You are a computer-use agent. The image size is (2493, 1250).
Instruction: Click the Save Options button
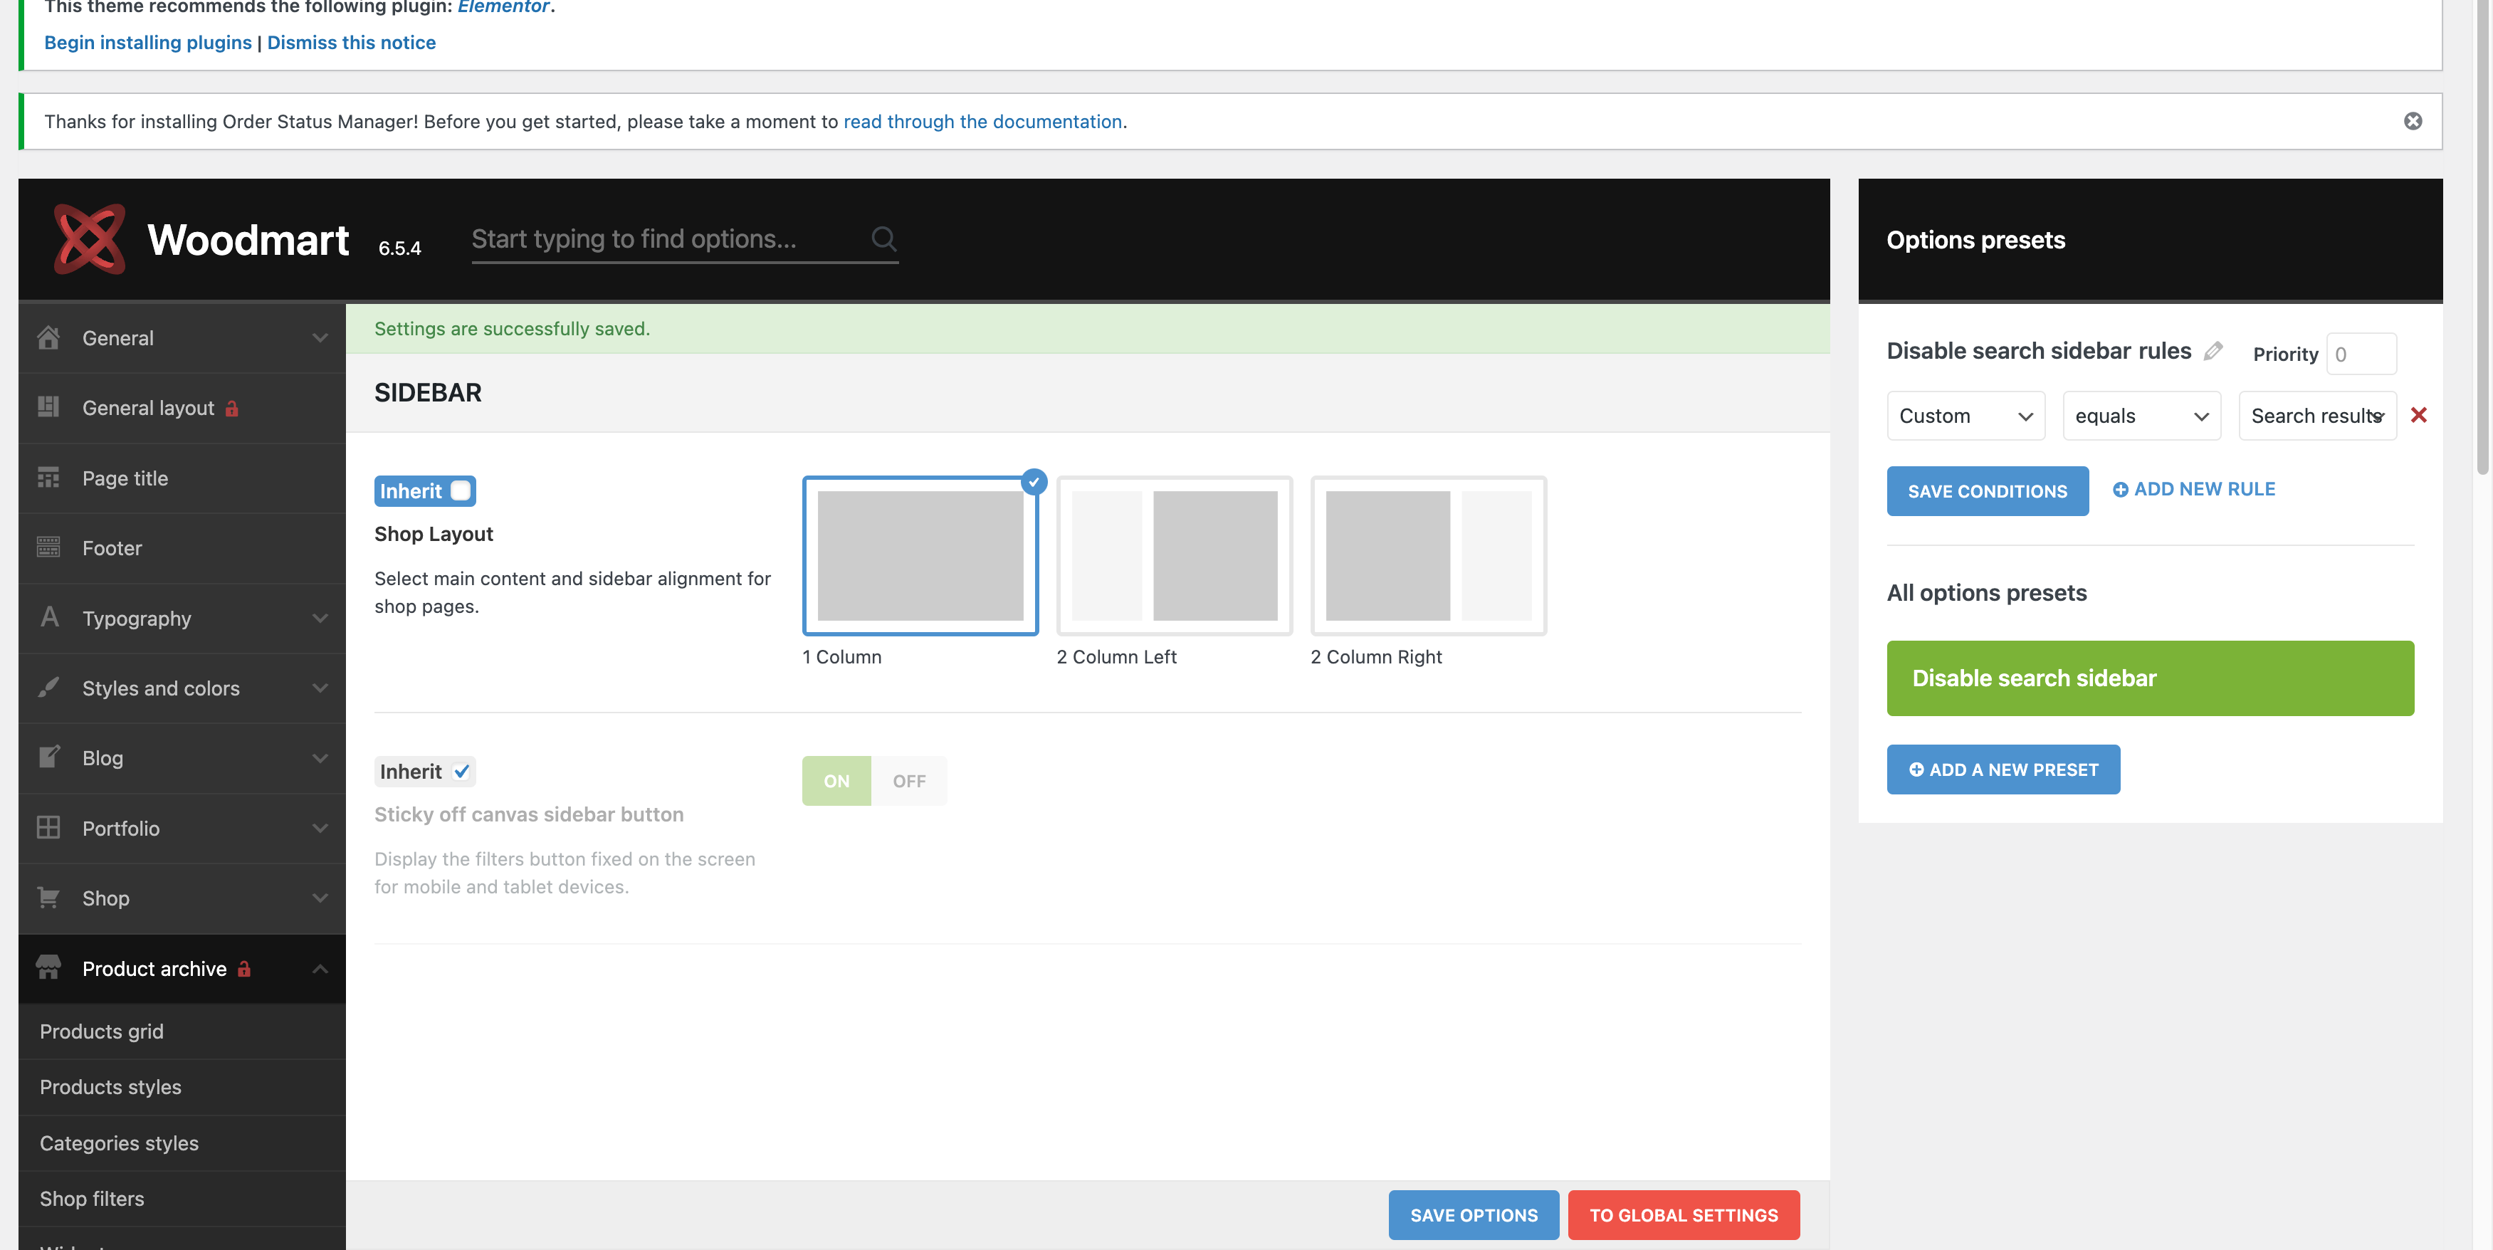point(1473,1215)
